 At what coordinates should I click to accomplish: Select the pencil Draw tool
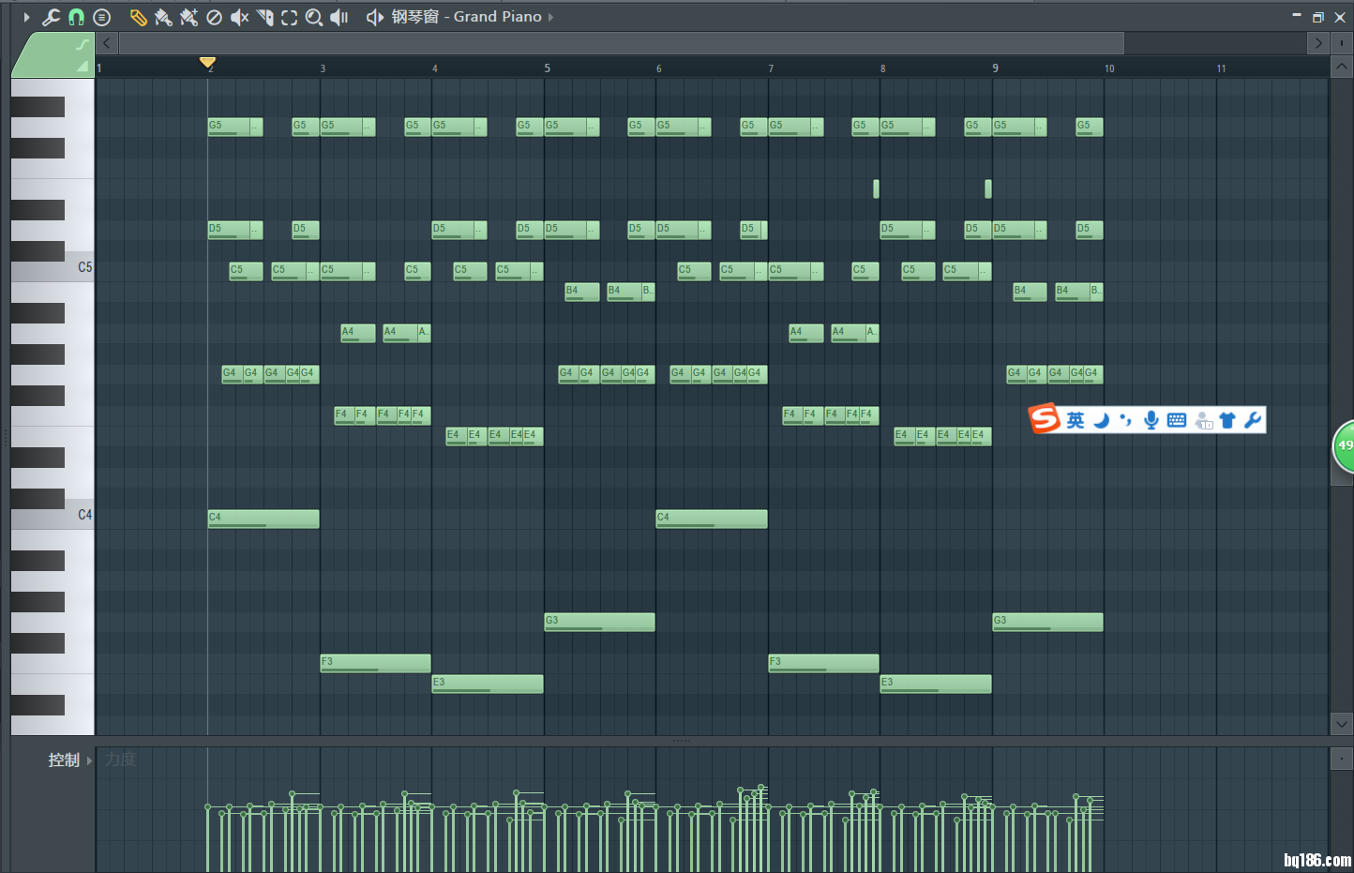click(138, 17)
